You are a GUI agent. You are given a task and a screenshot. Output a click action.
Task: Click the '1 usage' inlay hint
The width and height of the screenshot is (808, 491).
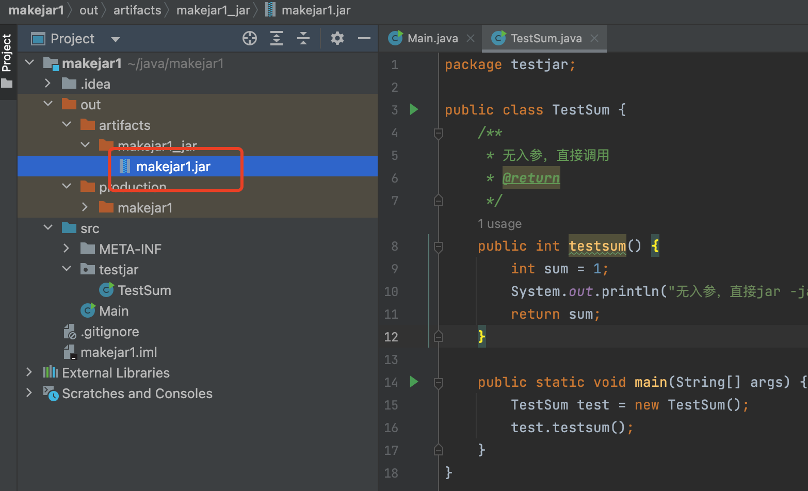499,224
